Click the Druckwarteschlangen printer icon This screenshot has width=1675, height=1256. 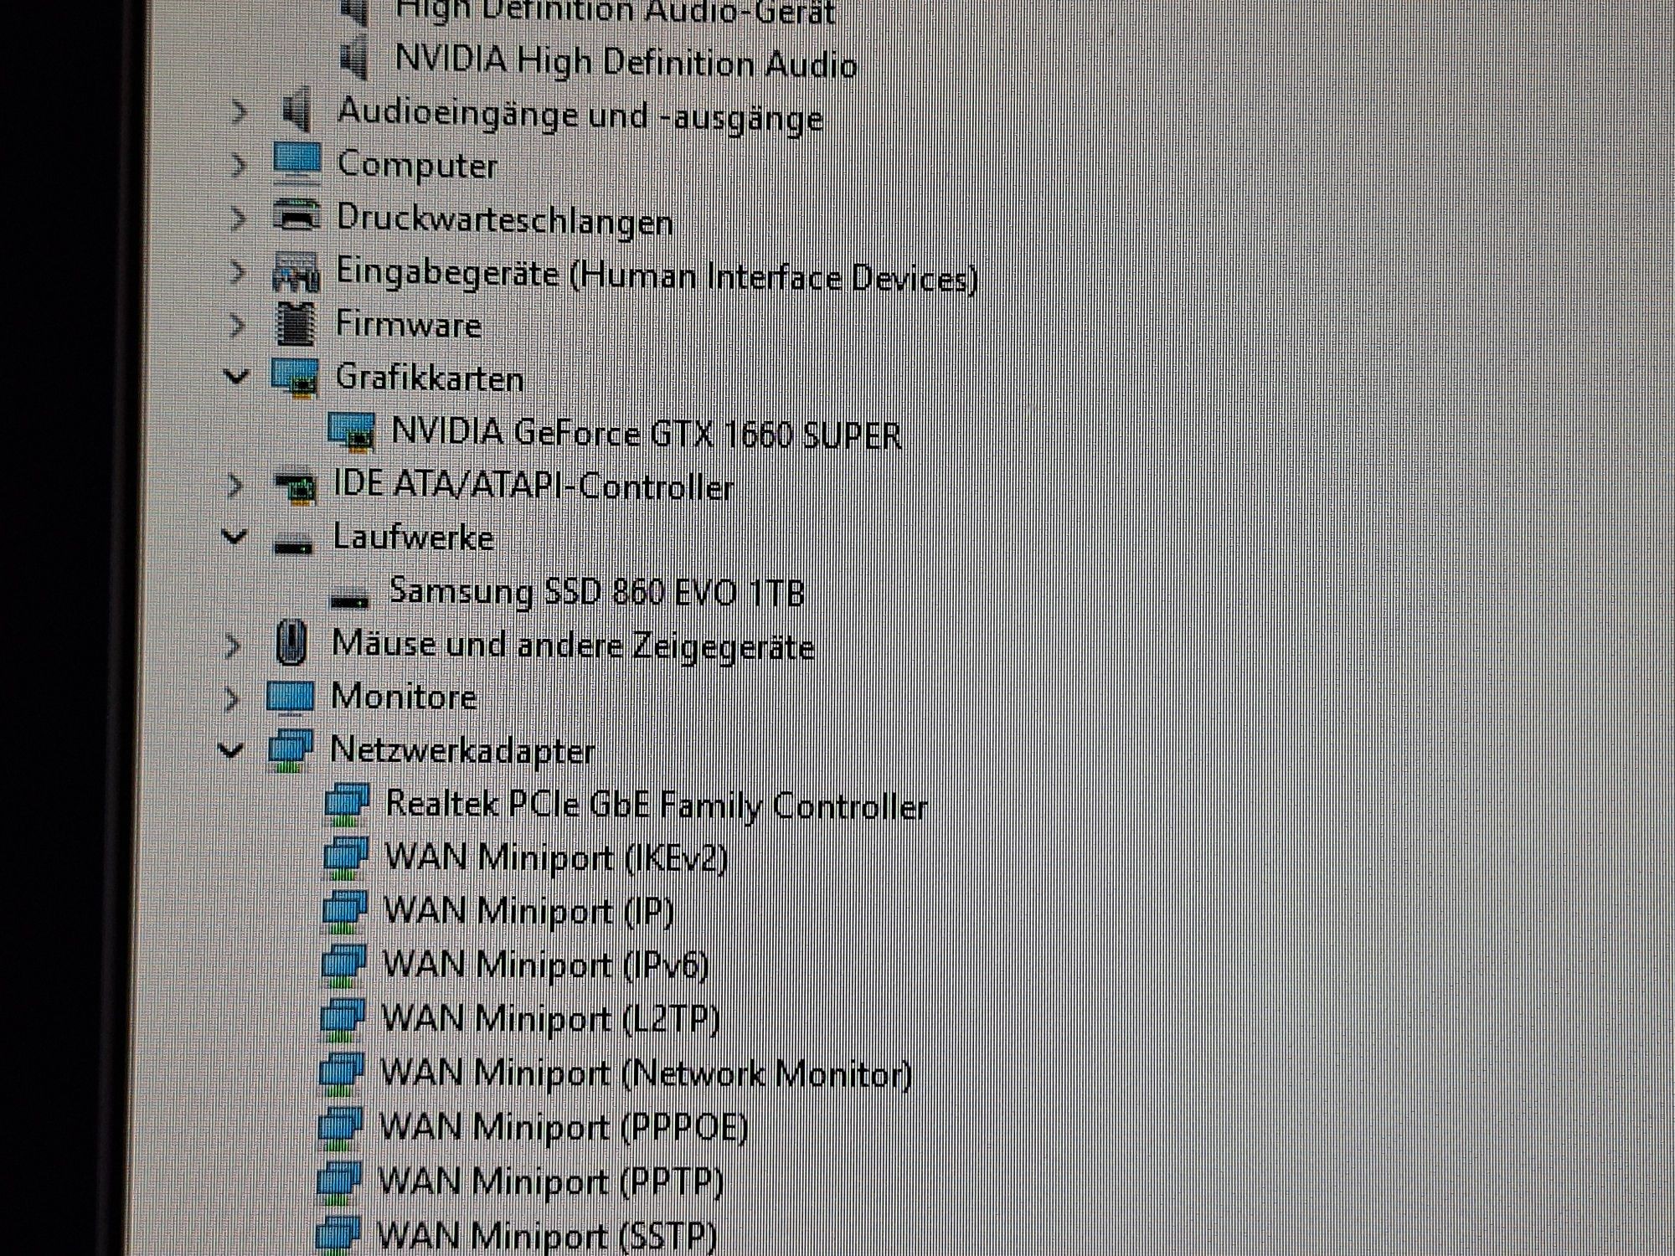(x=296, y=216)
